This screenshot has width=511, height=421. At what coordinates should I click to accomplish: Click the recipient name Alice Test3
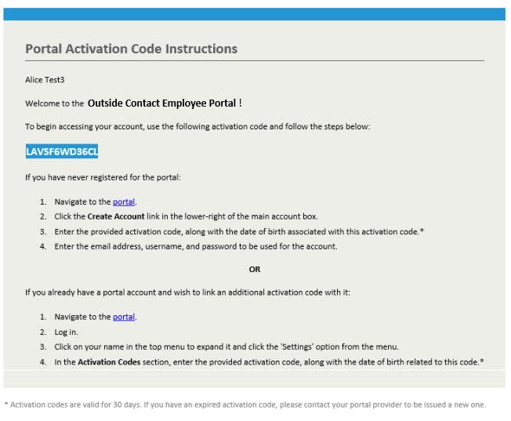pos(45,80)
